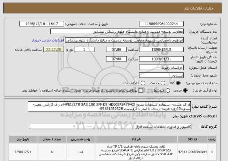Click the SEAGATE hard disk product name cell
The width and height of the screenshot is (228, 161).
point(136,152)
